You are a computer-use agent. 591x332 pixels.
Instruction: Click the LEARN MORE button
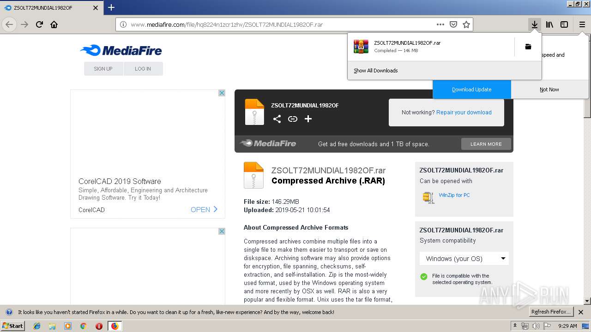tap(486, 144)
